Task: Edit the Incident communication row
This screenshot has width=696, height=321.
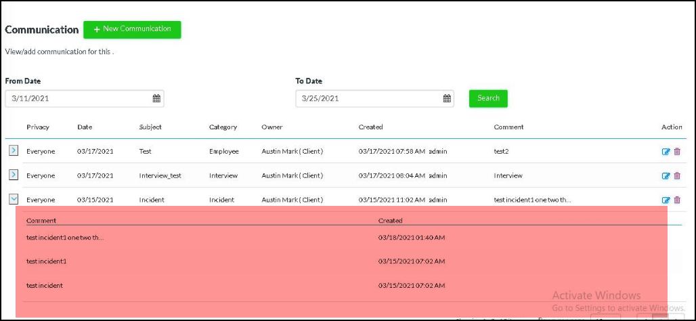Action: click(x=666, y=200)
